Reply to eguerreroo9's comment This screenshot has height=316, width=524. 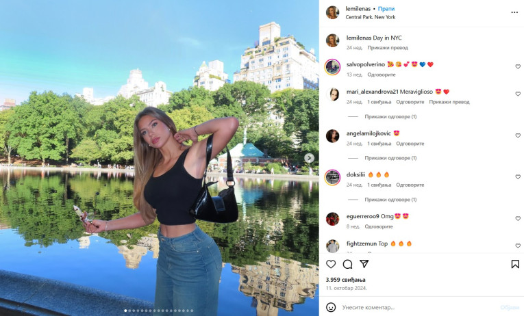click(x=379, y=226)
